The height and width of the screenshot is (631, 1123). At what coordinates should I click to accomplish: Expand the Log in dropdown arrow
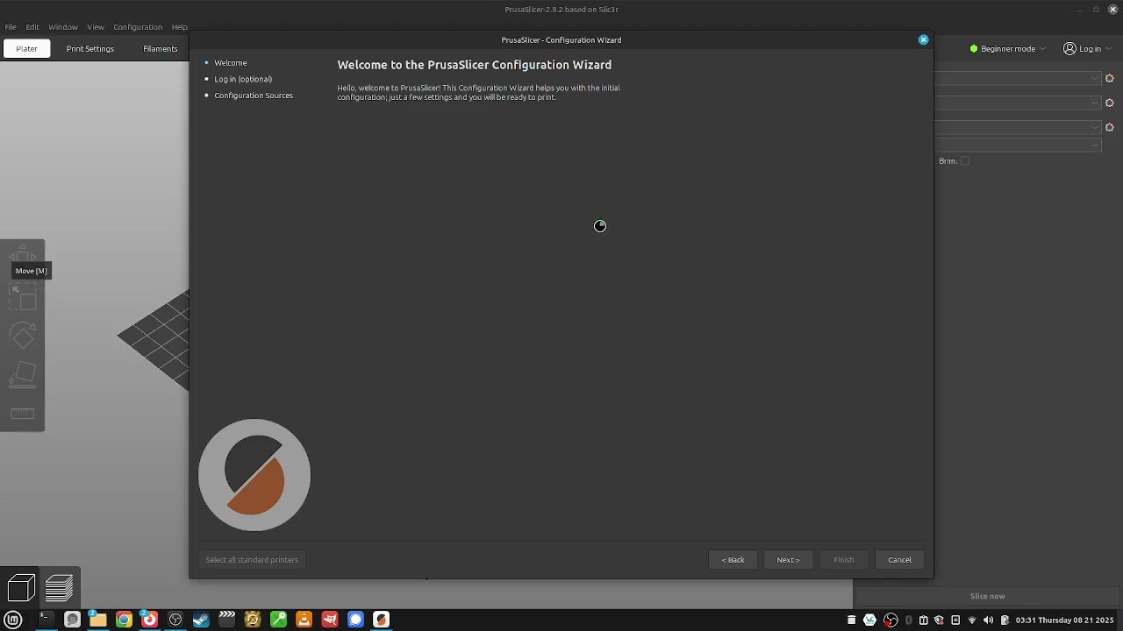[1109, 49]
